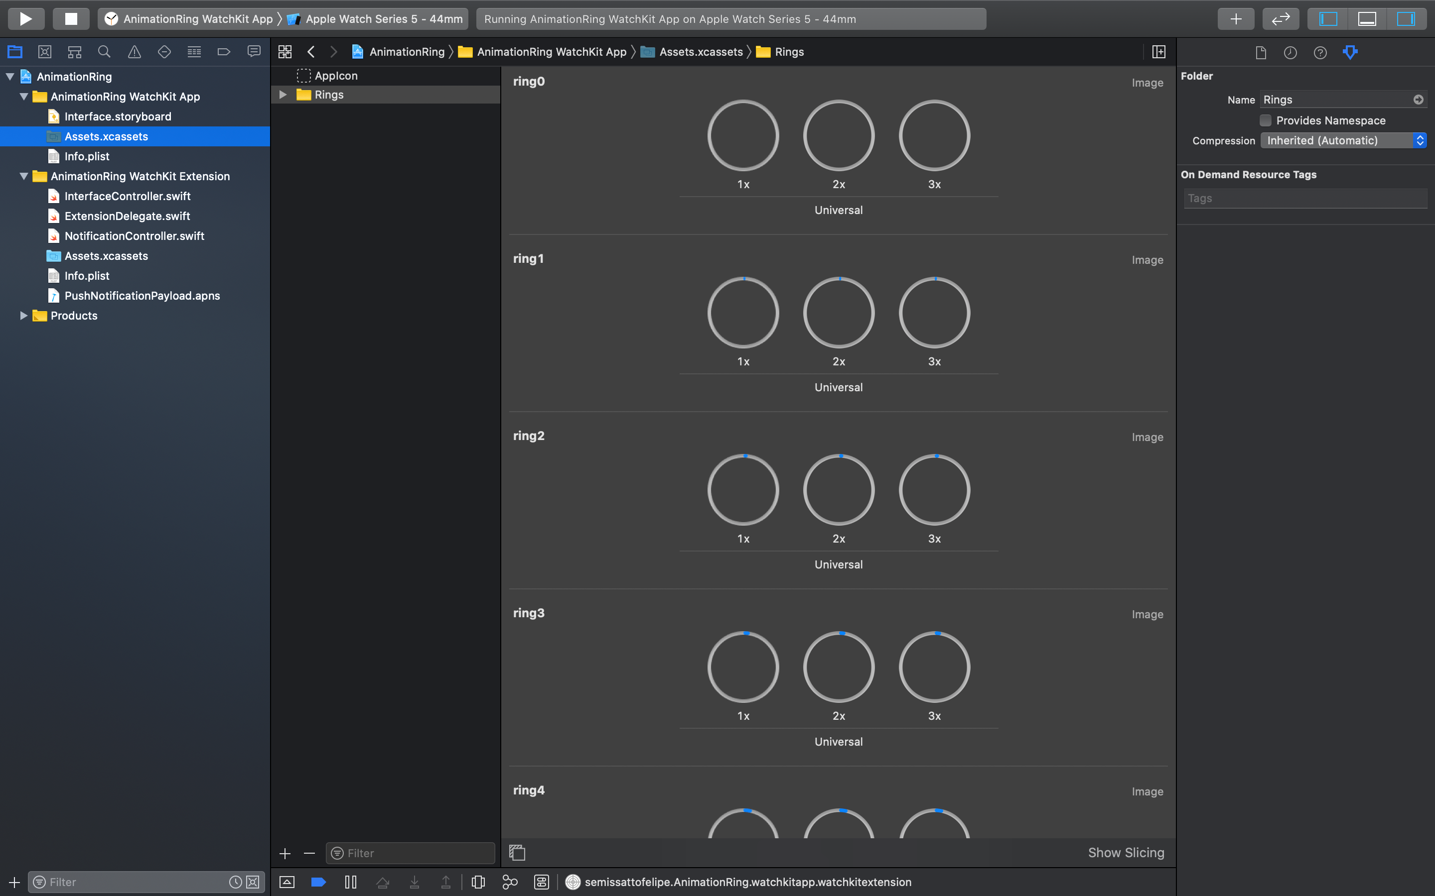Viewport: 1435px width, 896px height.
Task: Open Environment Overrides icon
Action: pos(542,882)
